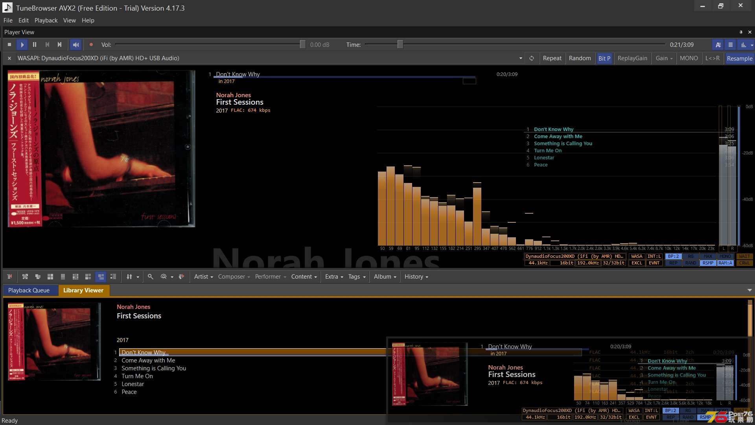Click the highlighted blue view mode icon

tap(101, 277)
